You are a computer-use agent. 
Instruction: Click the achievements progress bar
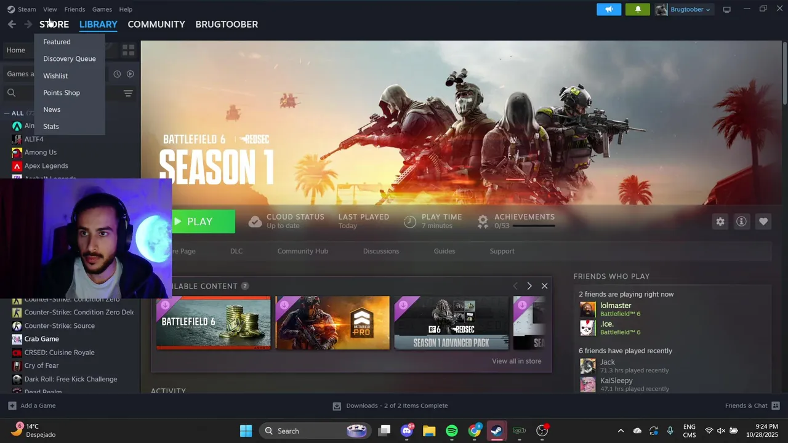pyautogui.click(x=533, y=226)
